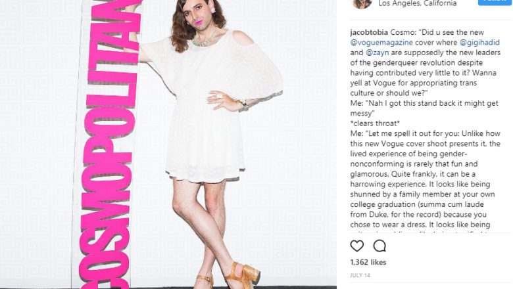The height and width of the screenshot is (289, 513).
Task: Open the Los Angeles, California location
Action: point(418,3)
